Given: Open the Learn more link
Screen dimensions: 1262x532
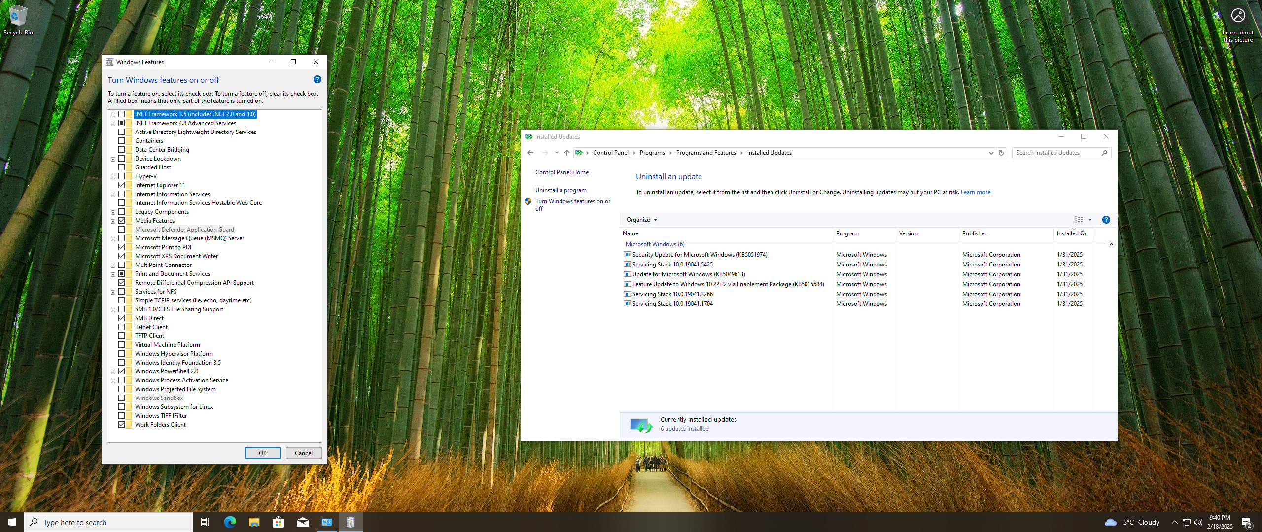Looking at the screenshot, I should tap(975, 192).
